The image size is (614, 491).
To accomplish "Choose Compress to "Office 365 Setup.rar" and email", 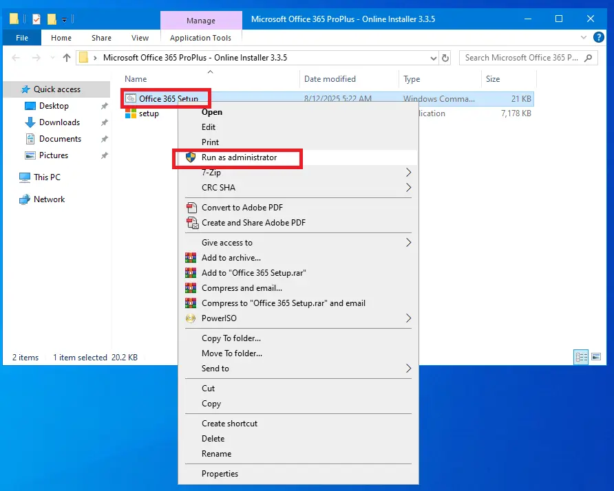I will 298,303.
